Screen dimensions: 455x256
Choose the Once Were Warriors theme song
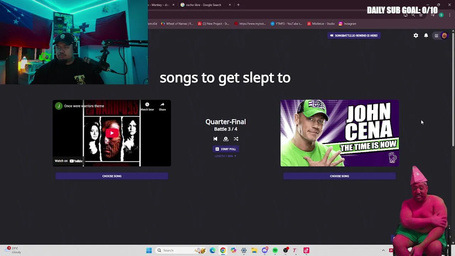(x=112, y=176)
